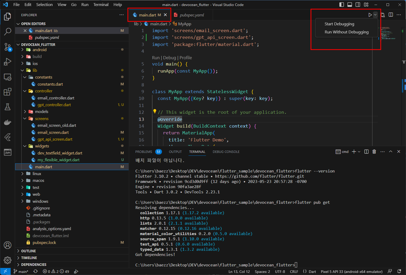Screen dimensions: 406x275
Task: Toggle primary sidebar layout button in title bar
Action: point(342,5)
